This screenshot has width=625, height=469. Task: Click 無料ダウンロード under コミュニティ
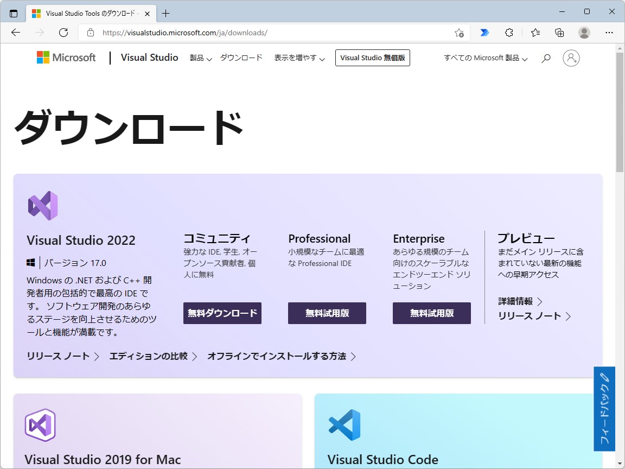pyautogui.click(x=222, y=313)
